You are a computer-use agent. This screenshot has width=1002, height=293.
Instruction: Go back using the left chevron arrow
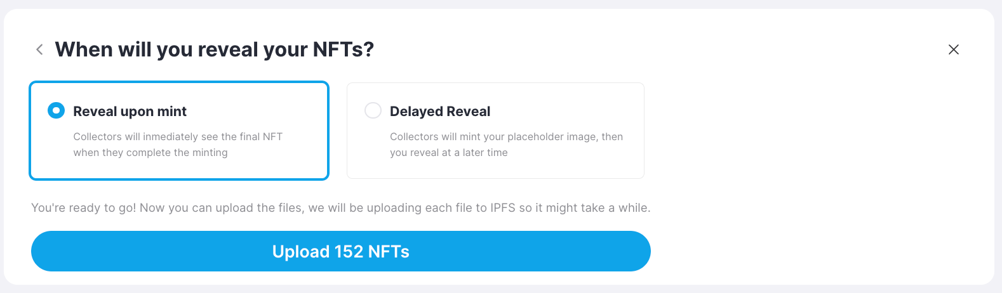[x=39, y=49]
